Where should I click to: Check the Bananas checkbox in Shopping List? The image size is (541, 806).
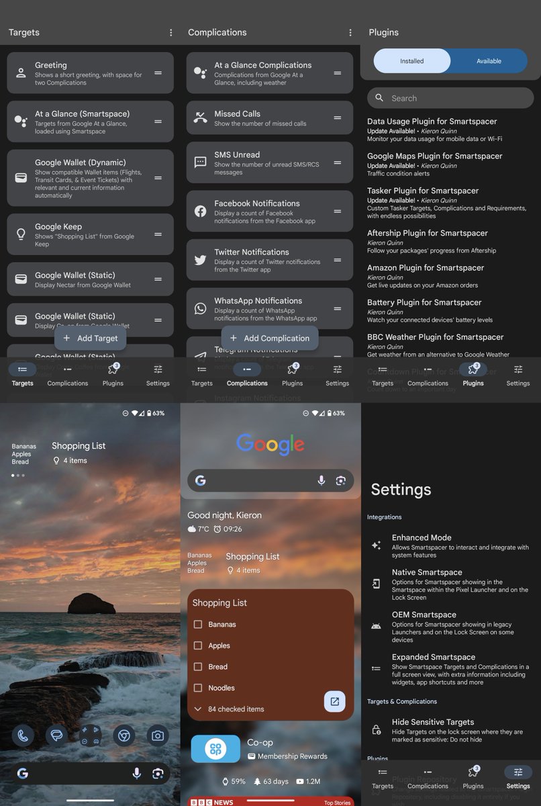198,624
